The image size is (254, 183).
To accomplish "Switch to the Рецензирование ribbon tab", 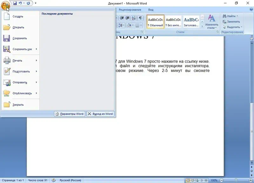I will pyautogui.click(x=130, y=10).
